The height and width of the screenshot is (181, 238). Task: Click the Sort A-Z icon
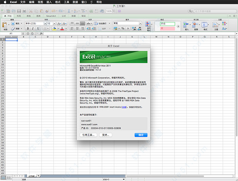[x=75, y=11]
